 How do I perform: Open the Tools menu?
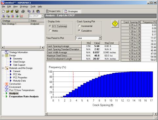tap(33, 7)
